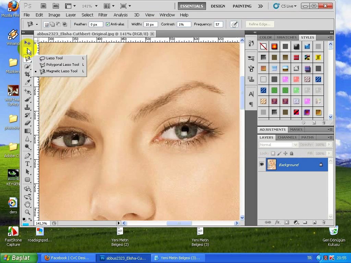The height and width of the screenshot is (263, 351).
Task: Select the Move tool
Action: click(27, 42)
